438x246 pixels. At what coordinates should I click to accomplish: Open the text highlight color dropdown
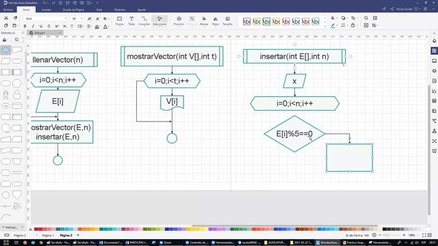[x=97, y=27]
